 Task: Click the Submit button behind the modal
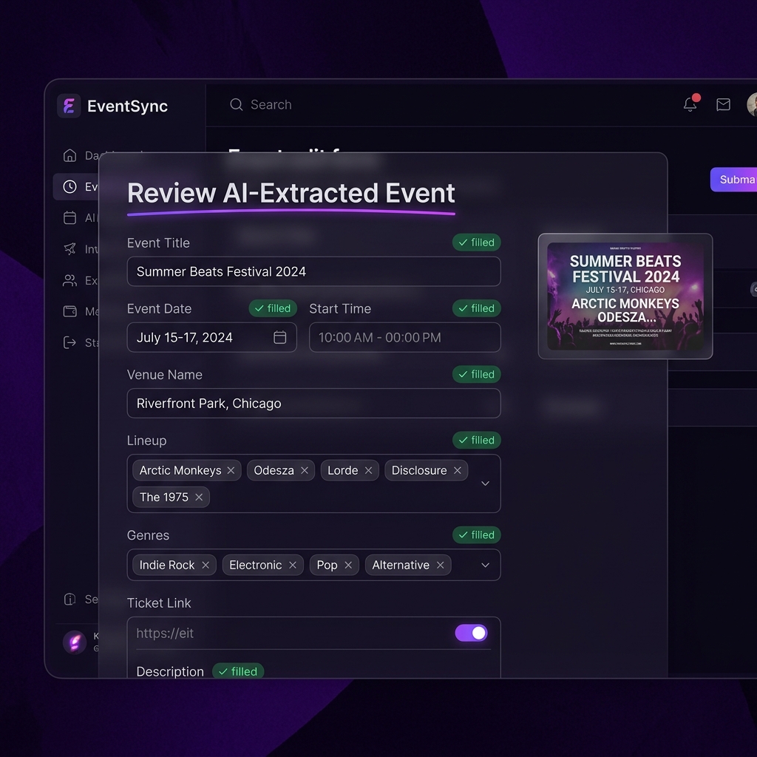(734, 180)
